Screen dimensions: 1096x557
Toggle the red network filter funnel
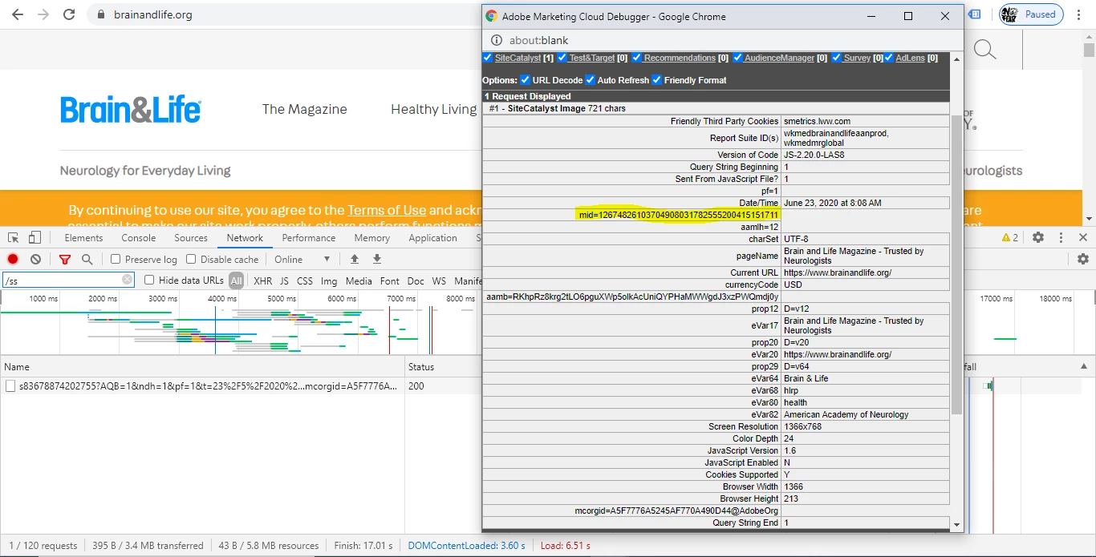coord(65,259)
